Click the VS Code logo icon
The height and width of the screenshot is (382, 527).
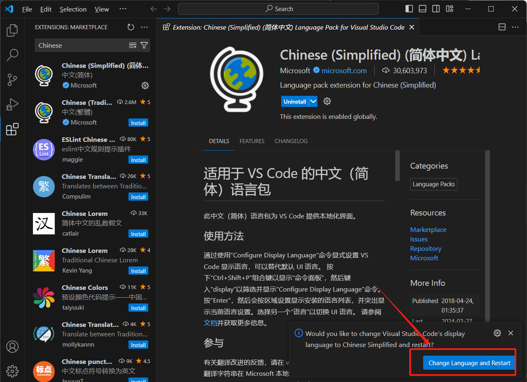coord(9,9)
